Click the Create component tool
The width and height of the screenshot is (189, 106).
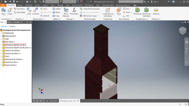coord(10,11)
